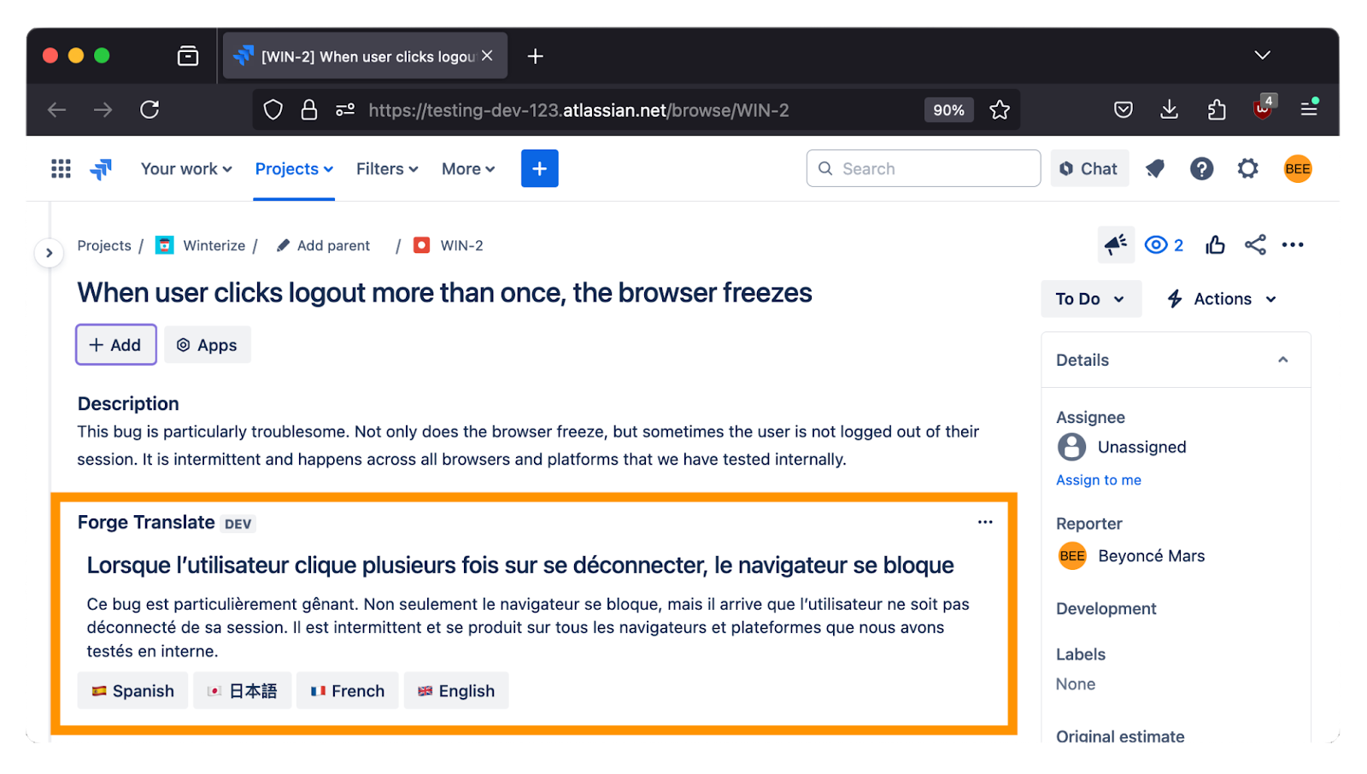This screenshot has width=1367, height=774.
Task: Collapse the Details panel
Action: click(1282, 360)
